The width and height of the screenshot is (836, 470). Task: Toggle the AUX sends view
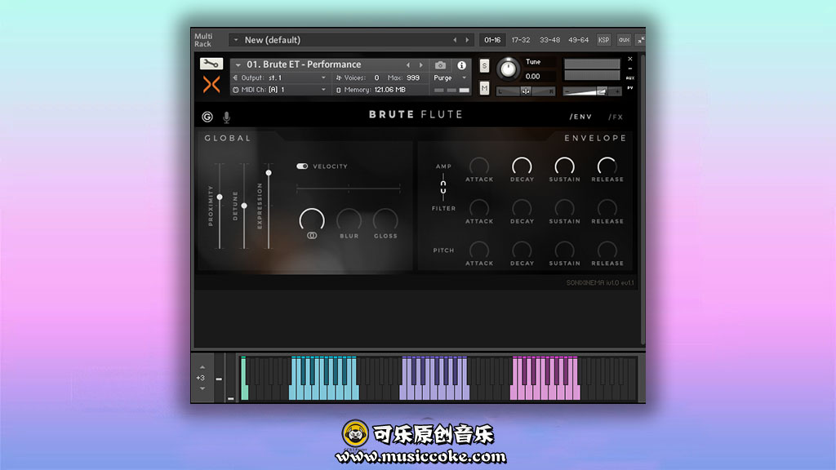(x=629, y=78)
